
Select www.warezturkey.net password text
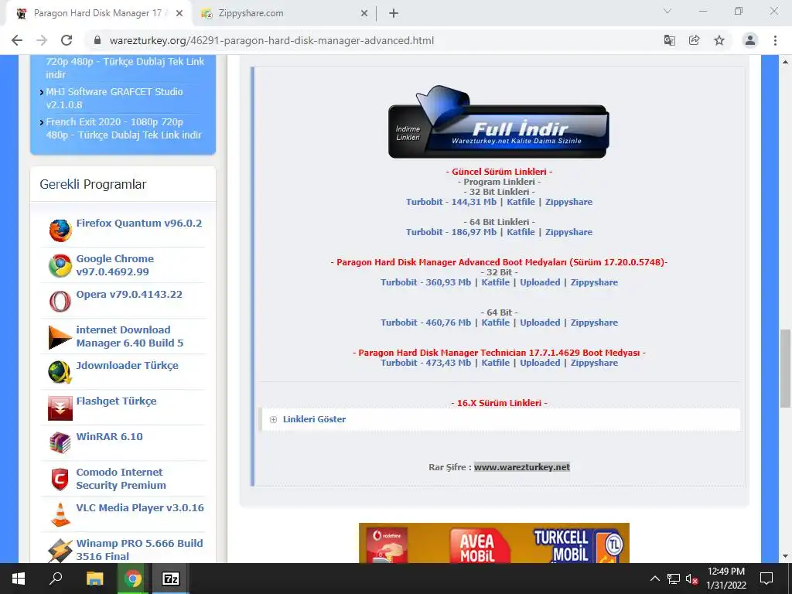(x=522, y=467)
